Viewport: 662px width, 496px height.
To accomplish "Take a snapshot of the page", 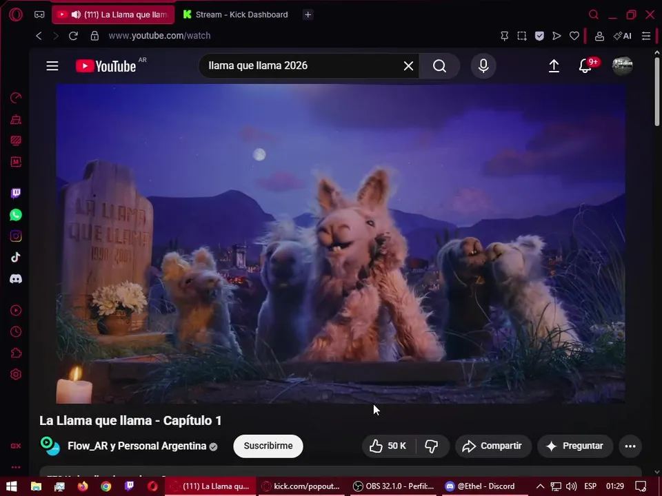I will pos(522,36).
